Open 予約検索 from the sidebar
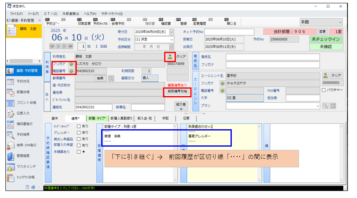The image size is (357, 198). pos(22,135)
